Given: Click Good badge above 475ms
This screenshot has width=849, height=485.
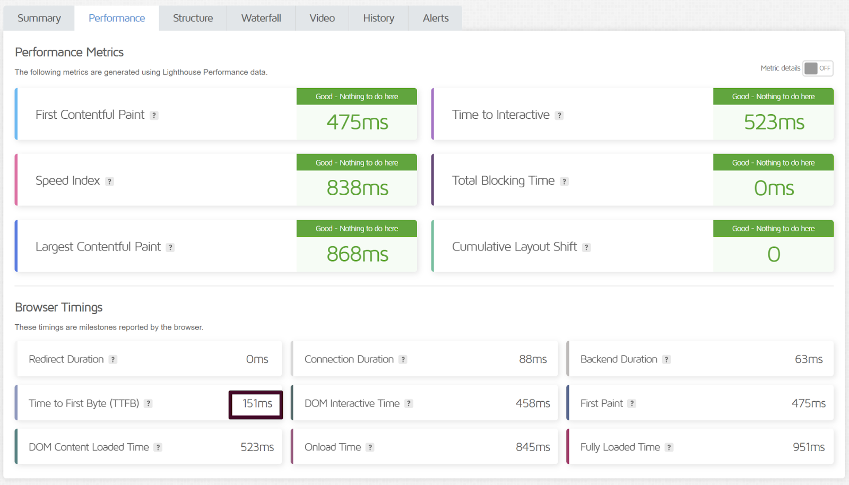Looking at the screenshot, I should pos(357,97).
